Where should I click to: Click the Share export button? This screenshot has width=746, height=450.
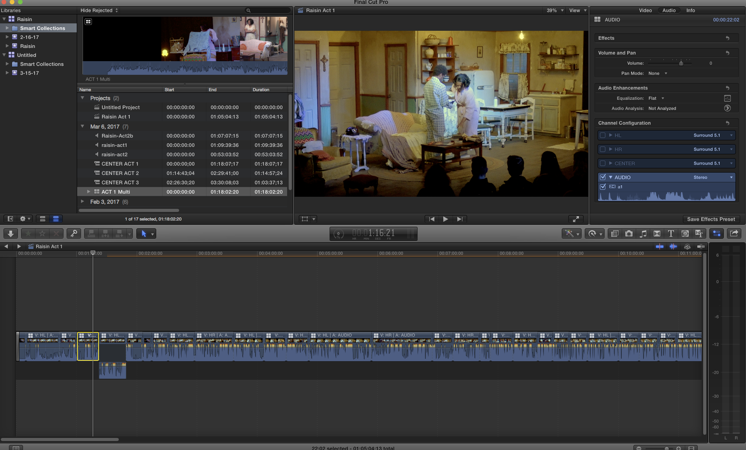click(734, 233)
